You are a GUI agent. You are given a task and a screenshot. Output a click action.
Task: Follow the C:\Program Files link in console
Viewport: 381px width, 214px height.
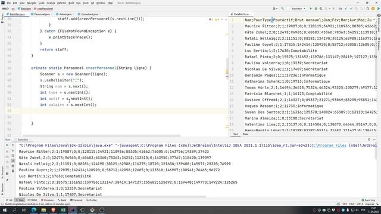tap(329, 145)
